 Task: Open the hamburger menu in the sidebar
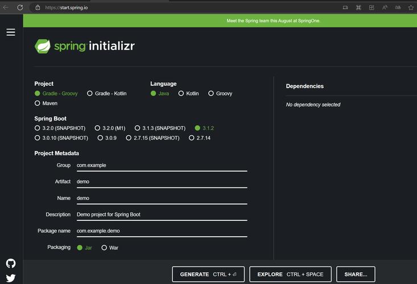pyautogui.click(x=11, y=32)
